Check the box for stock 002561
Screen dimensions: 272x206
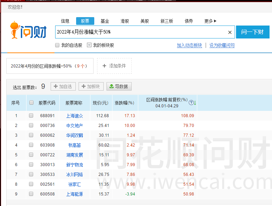[x=31, y=184]
